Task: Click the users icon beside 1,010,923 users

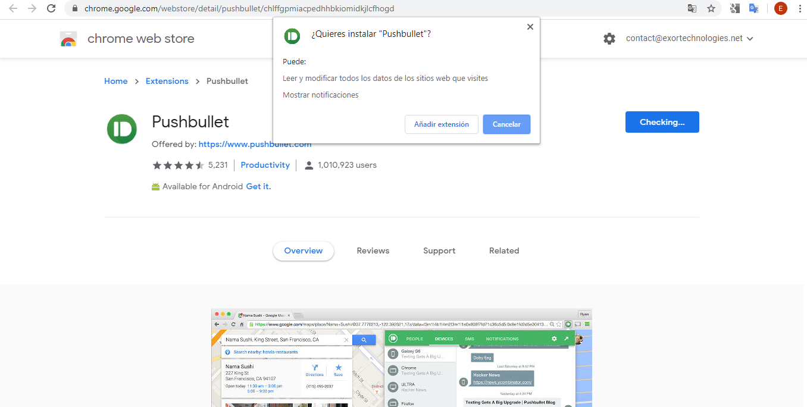Action: pyautogui.click(x=309, y=165)
